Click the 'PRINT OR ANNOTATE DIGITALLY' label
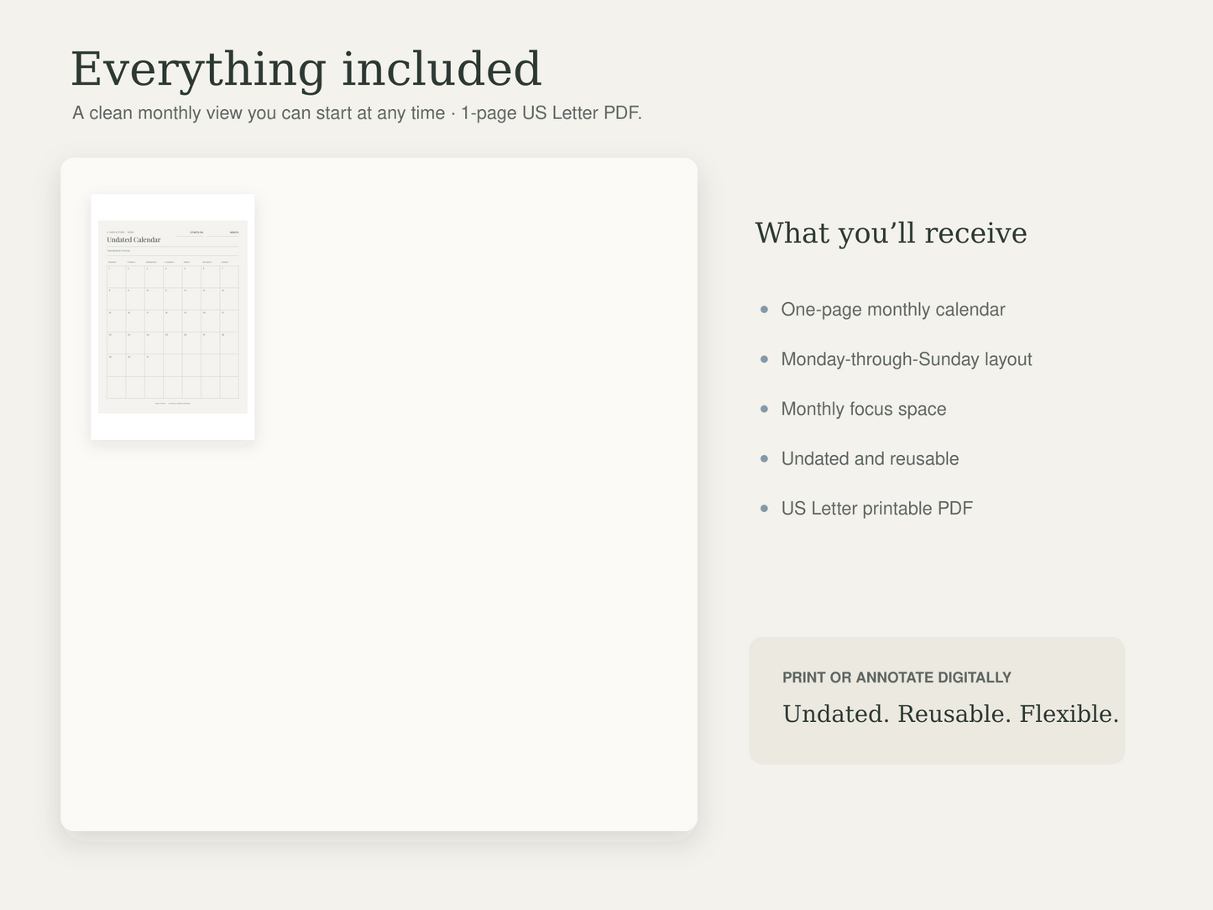 [897, 677]
